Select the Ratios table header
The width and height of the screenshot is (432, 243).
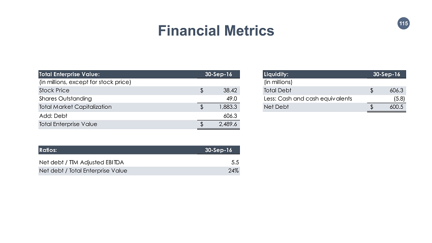(x=48, y=150)
